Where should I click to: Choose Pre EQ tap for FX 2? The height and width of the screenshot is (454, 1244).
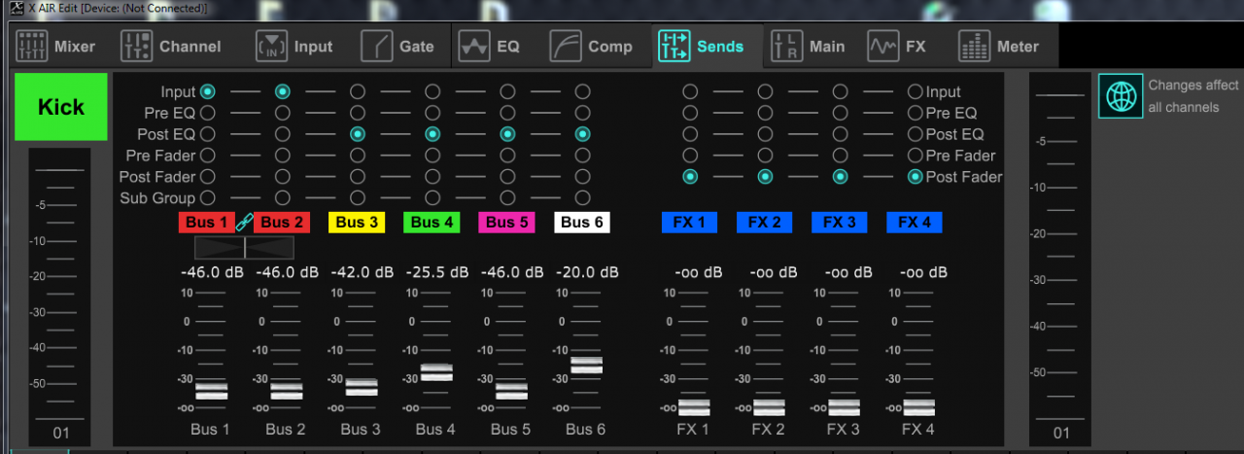[765, 113]
